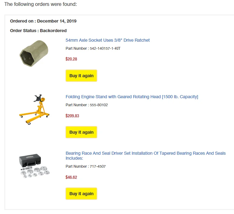Open the 54mm Axle Socket product link
The image size is (234, 214).
click(107, 40)
